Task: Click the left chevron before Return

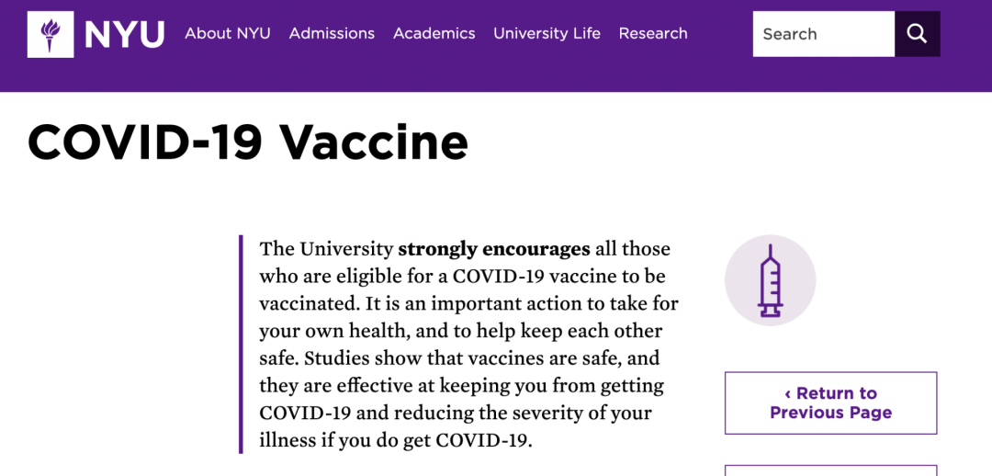Action: [788, 393]
